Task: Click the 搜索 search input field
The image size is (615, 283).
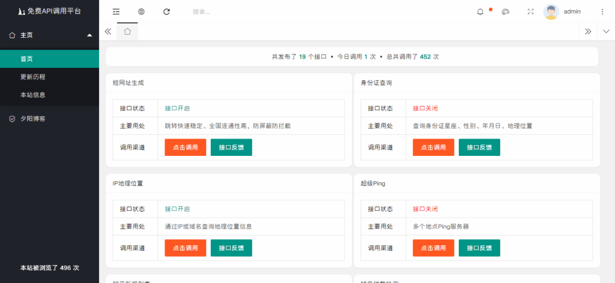Action: click(240, 11)
